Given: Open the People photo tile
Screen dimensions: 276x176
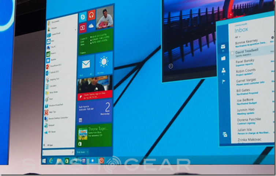Looking at the screenshot, I should pyautogui.click(x=105, y=17).
